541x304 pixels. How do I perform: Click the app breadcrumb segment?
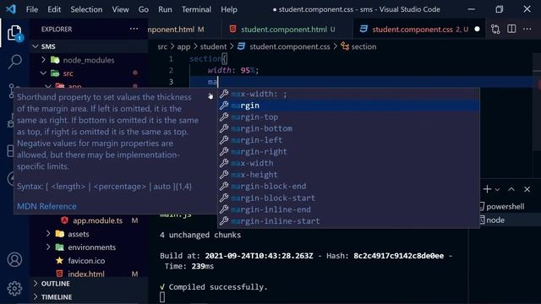coord(183,46)
